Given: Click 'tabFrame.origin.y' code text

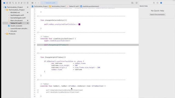Looking at the screenshot, I should pyautogui.click(x=59, y=68).
